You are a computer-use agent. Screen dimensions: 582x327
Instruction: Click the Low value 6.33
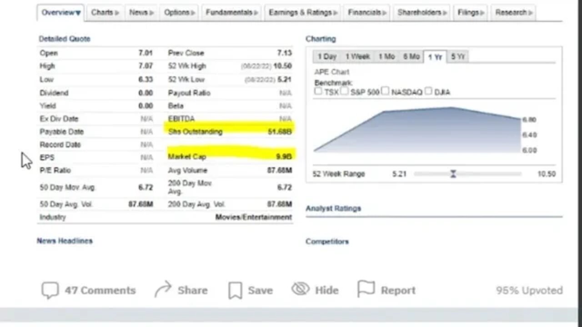point(145,79)
